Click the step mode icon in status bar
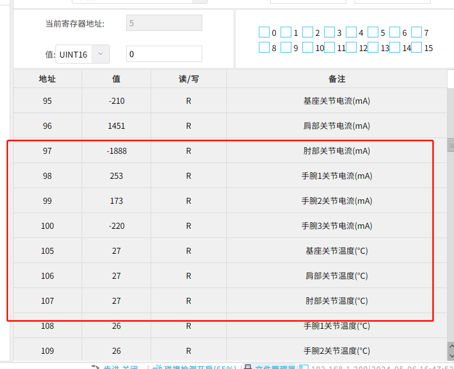The height and width of the screenshot is (369, 454). click(95, 367)
